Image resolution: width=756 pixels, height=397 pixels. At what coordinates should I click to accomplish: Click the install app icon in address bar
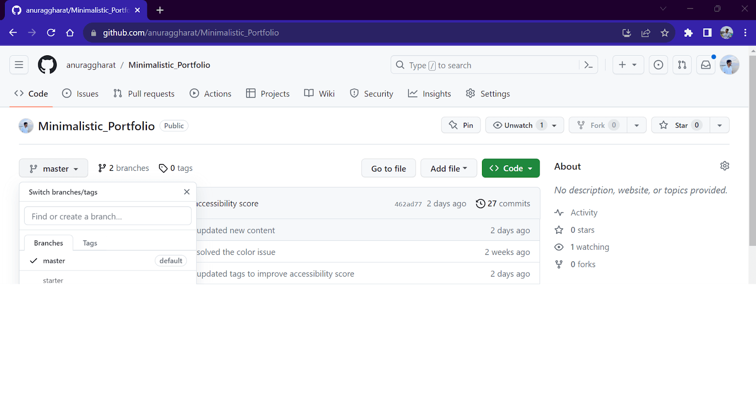pyautogui.click(x=627, y=33)
